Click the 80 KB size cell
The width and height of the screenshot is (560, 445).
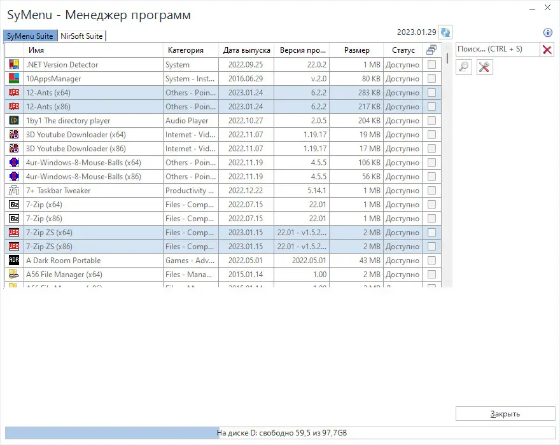click(356, 78)
